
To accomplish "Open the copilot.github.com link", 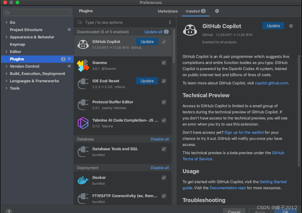I will click(271, 83).
